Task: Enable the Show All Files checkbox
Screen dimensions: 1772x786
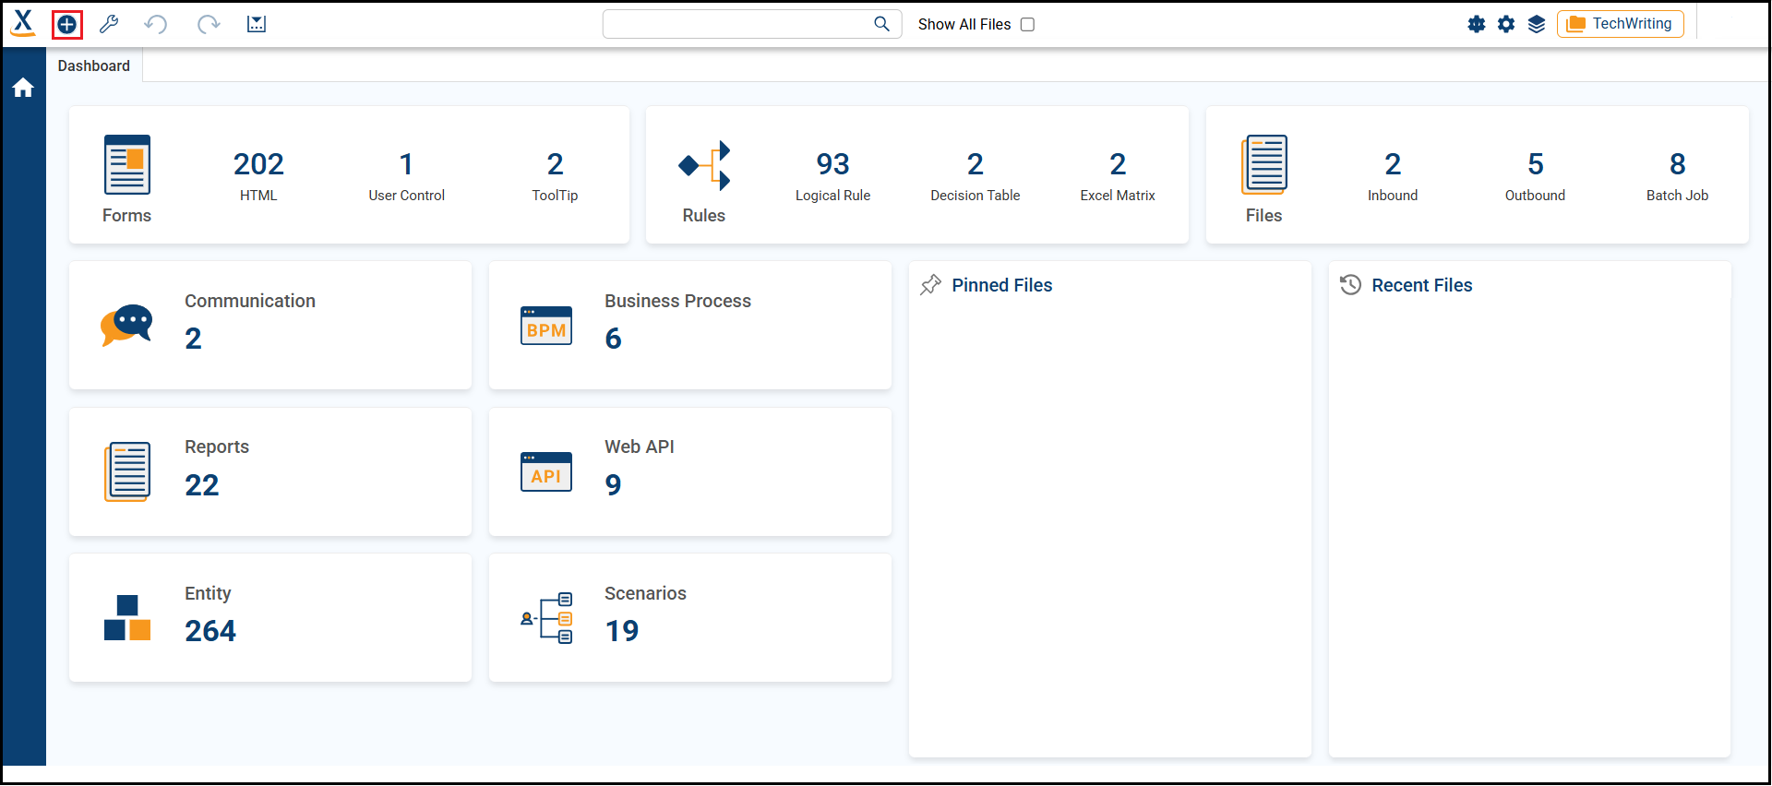Action: [x=1027, y=25]
